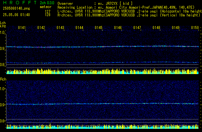Click the R-ch UV5R description line
Viewport: 202px width, 132px height.
129,15
